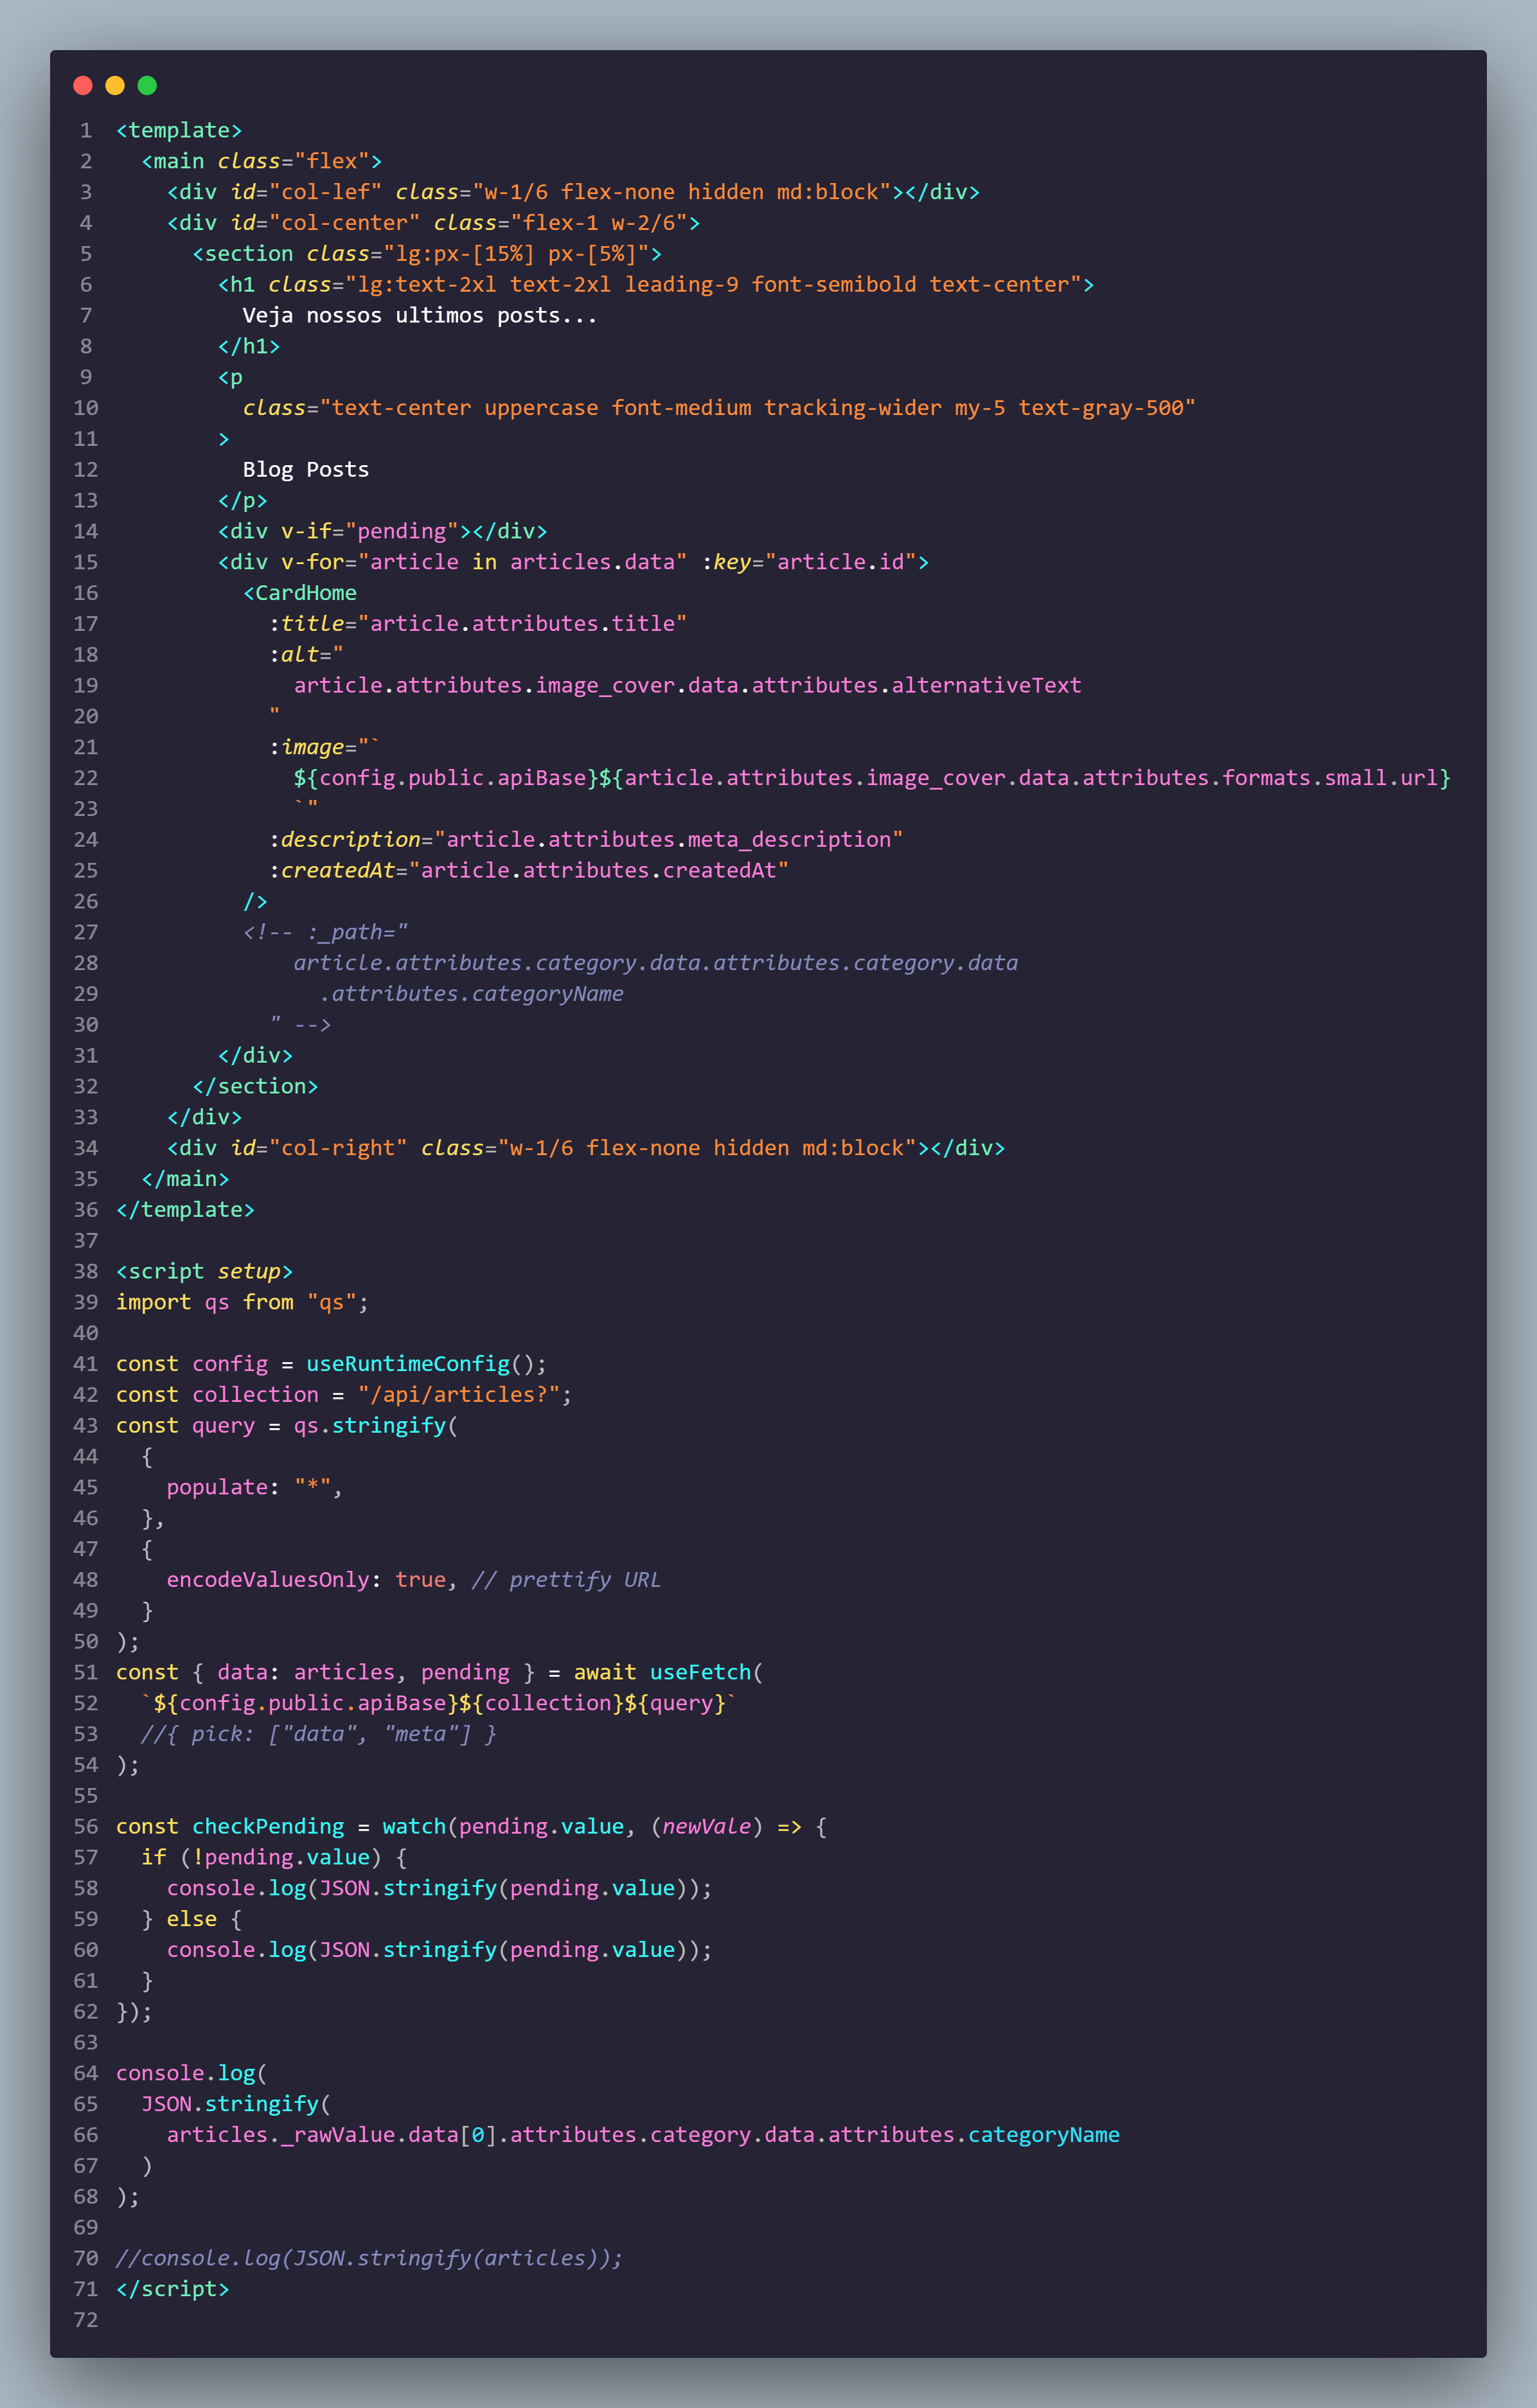Click the closing </h1> tag
Screen dimensions: 1537x2408
[249, 347]
